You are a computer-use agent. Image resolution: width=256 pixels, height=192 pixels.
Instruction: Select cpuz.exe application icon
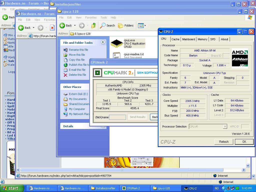(x=116, y=43)
